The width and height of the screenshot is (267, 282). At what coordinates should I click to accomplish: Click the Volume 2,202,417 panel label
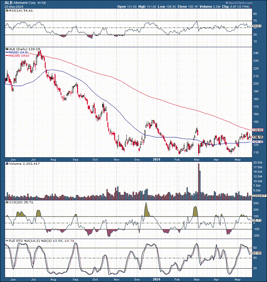[24, 164]
